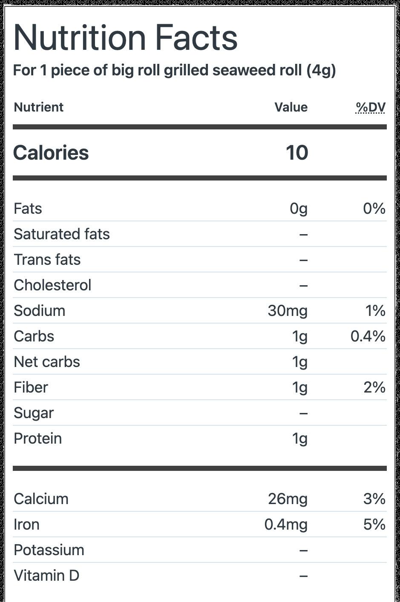This screenshot has height=602, width=400.
Task: Click the Fats row label
Action: pyautogui.click(x=28, y=209)
